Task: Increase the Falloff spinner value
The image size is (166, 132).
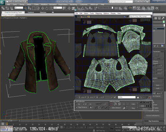Action: 106,104
